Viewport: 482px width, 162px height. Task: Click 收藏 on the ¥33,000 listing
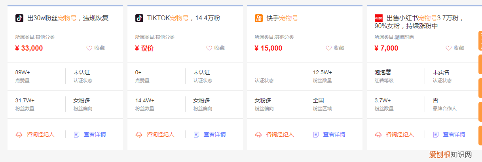click(x=99, y=48)
